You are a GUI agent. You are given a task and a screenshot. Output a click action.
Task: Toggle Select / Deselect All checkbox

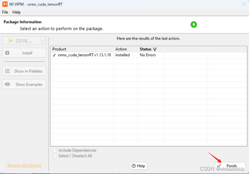click(x=54, y=156)
